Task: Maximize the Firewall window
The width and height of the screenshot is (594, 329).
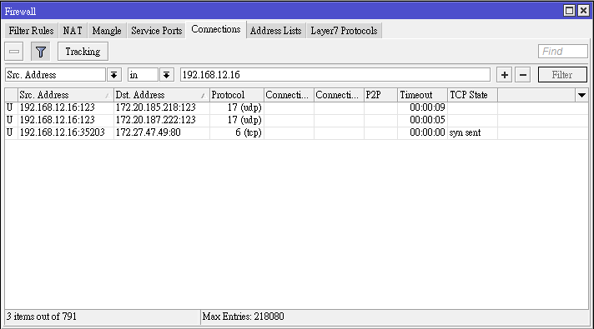Action: (x=569, y=11)
